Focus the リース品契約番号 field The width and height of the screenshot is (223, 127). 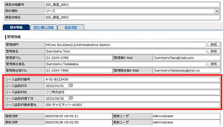(132, 79)
